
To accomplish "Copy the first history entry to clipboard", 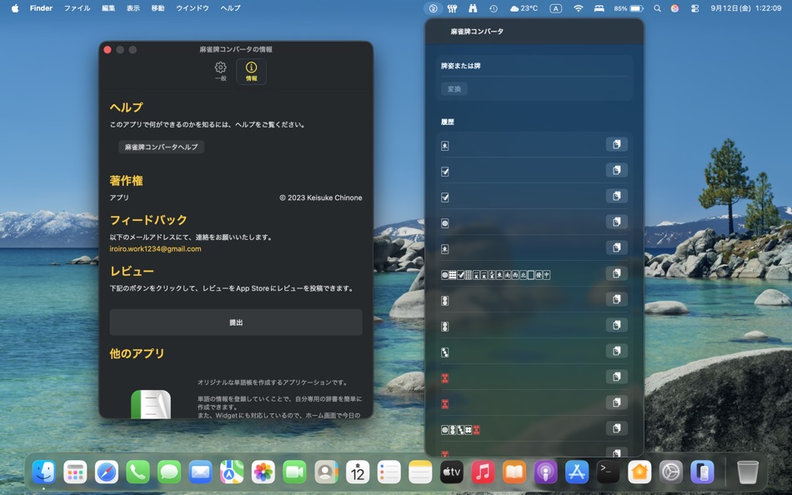I will point(617,144).
